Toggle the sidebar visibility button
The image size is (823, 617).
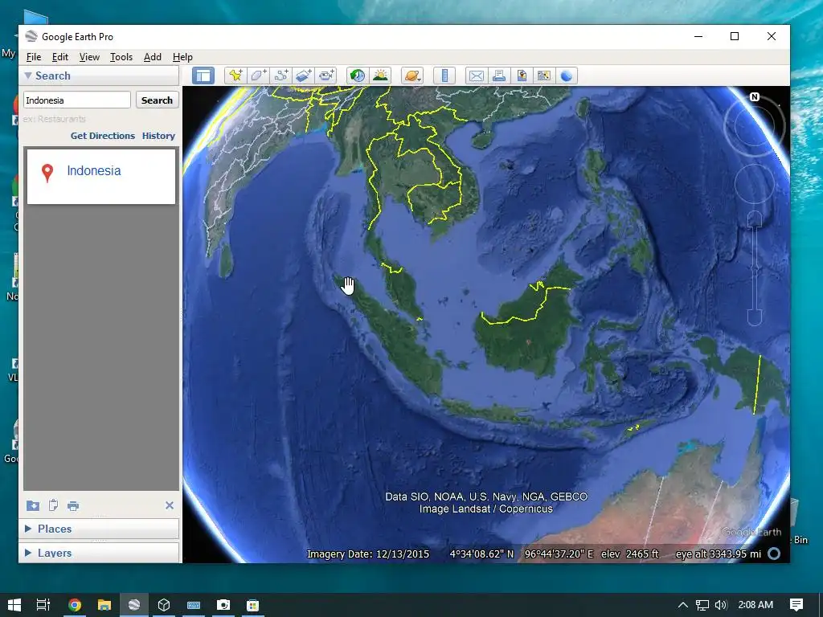point(203,76)
